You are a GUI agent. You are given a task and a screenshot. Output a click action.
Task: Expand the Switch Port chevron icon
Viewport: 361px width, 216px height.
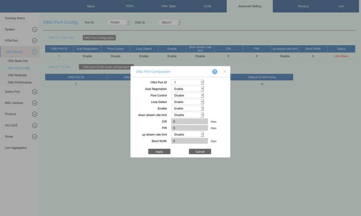[35, 92]
